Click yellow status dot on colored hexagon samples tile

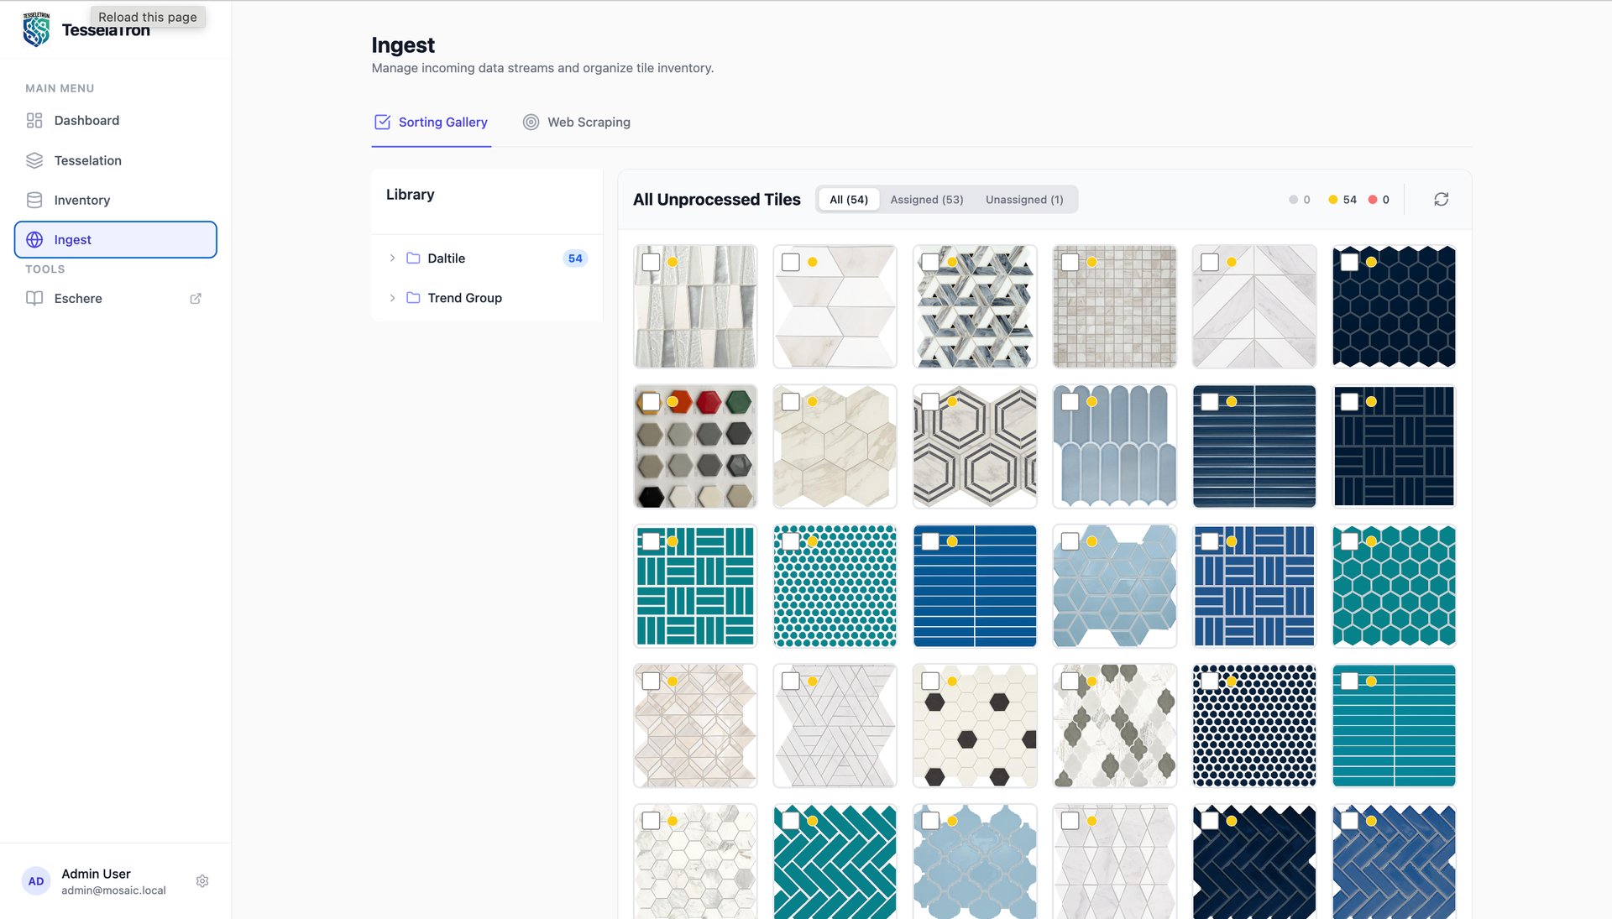(673, 402)
